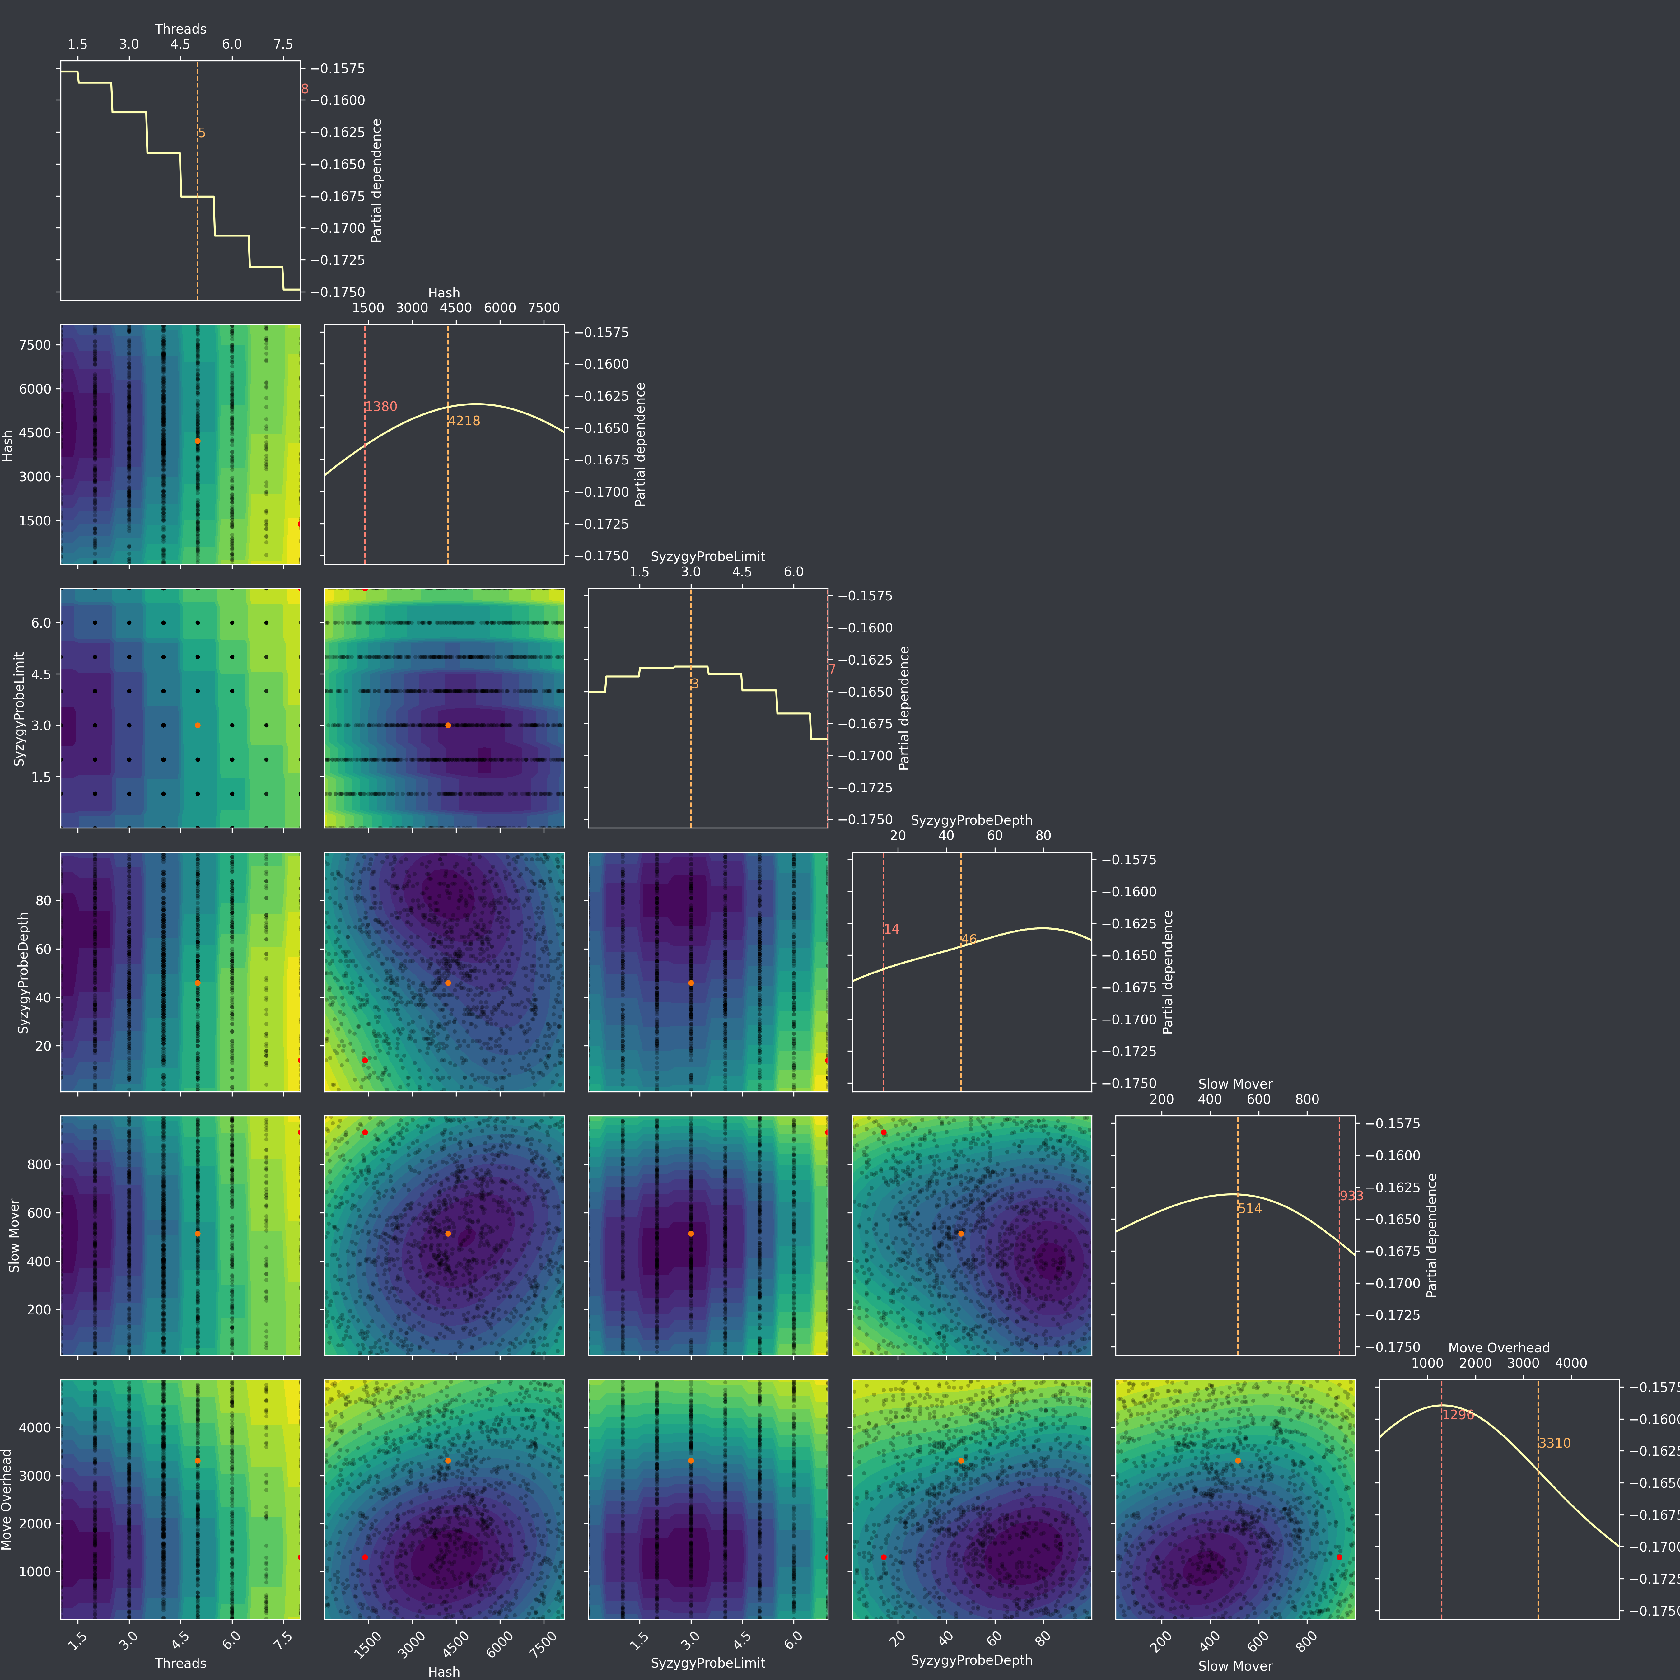This screenshot has width=1680, height=1680.
Task: Click the 5 label in Threads partial dependence plot
Action: coord(202,133)
